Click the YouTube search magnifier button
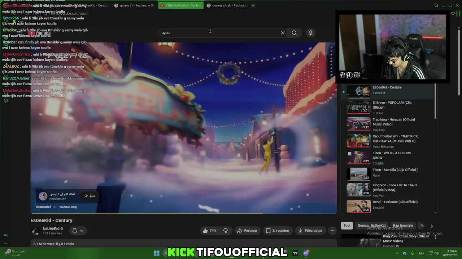The height and width of the screenshot is (259, 462). click(x=294, y=33)
